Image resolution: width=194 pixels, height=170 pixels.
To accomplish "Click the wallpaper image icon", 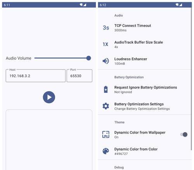I will (106, 134).
